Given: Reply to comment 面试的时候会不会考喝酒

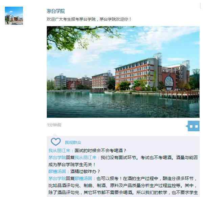Looking at the screenshot, I should pyautogui.click(x=100, y=151).
